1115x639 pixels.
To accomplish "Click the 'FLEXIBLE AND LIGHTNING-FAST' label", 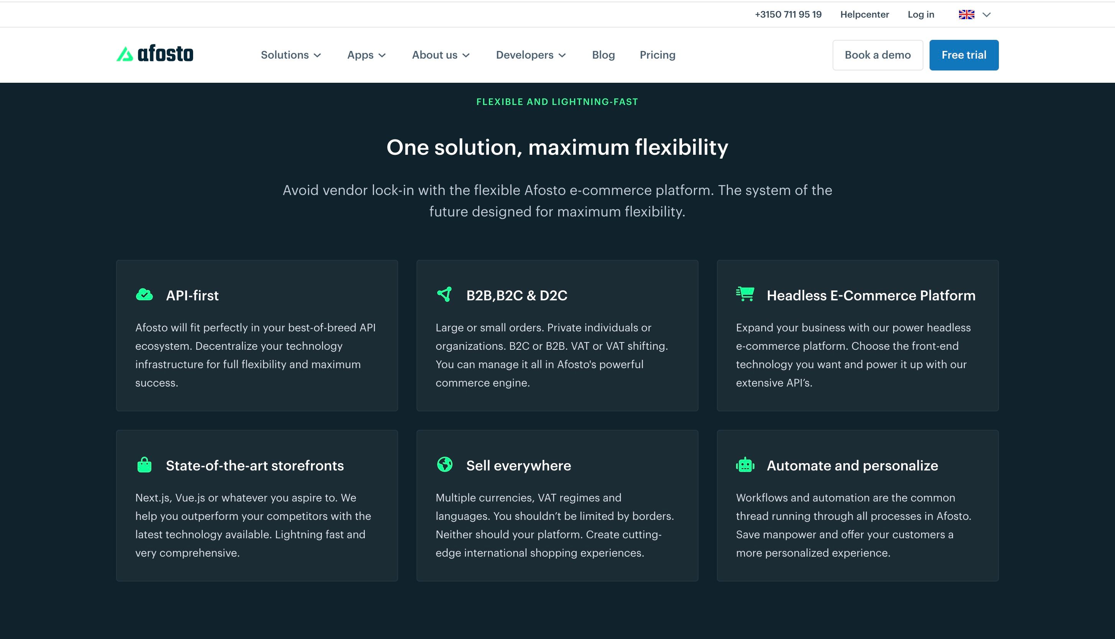I will [557, 102].
